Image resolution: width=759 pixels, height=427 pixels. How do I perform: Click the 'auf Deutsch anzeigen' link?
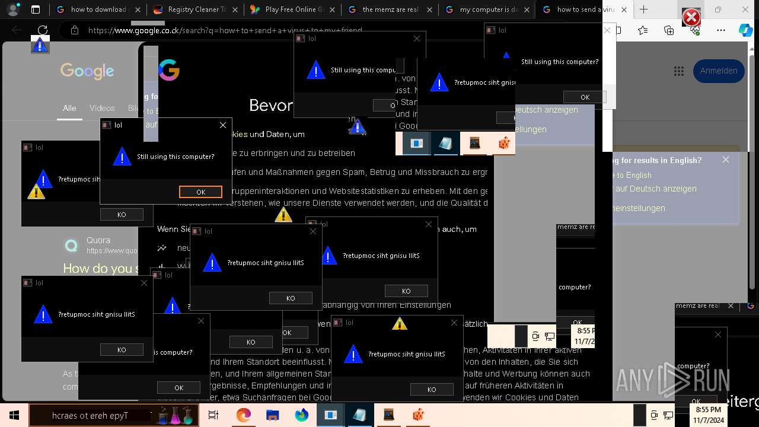point(656,189)
